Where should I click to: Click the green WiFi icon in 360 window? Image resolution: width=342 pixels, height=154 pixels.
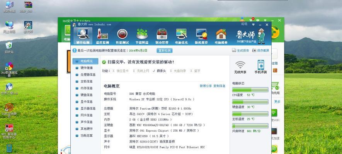coord(274,113)
